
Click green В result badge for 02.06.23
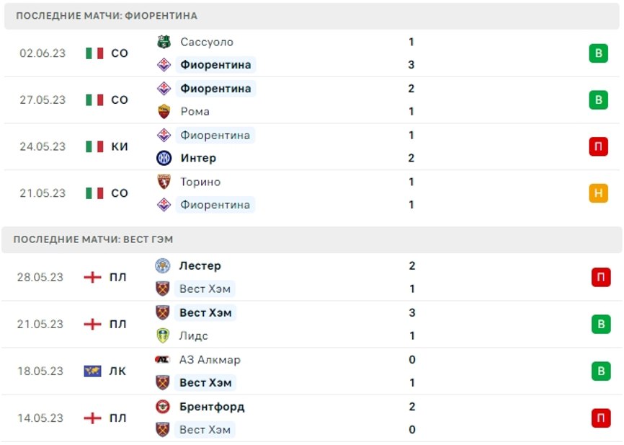[x=599, y=53]
